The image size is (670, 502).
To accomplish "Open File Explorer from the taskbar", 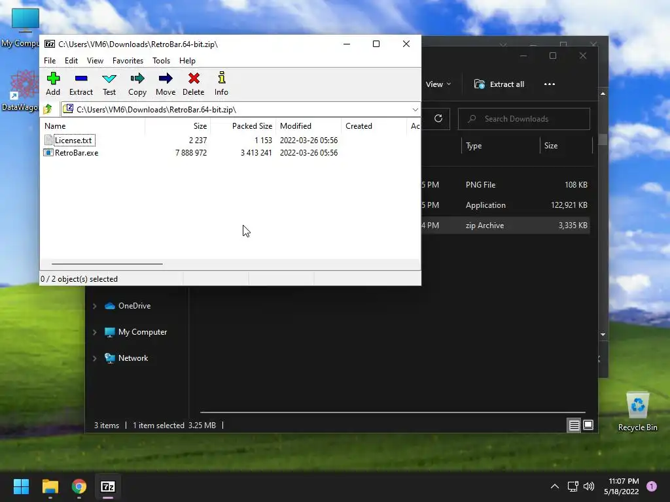I will (50, 486).
